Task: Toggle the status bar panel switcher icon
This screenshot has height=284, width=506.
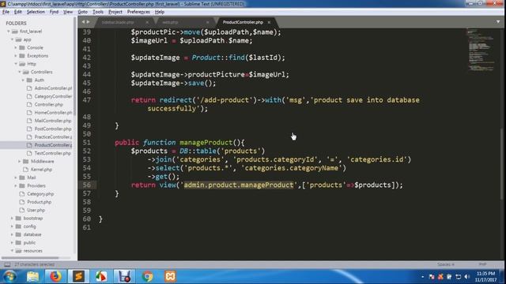Action: point(7,264)
